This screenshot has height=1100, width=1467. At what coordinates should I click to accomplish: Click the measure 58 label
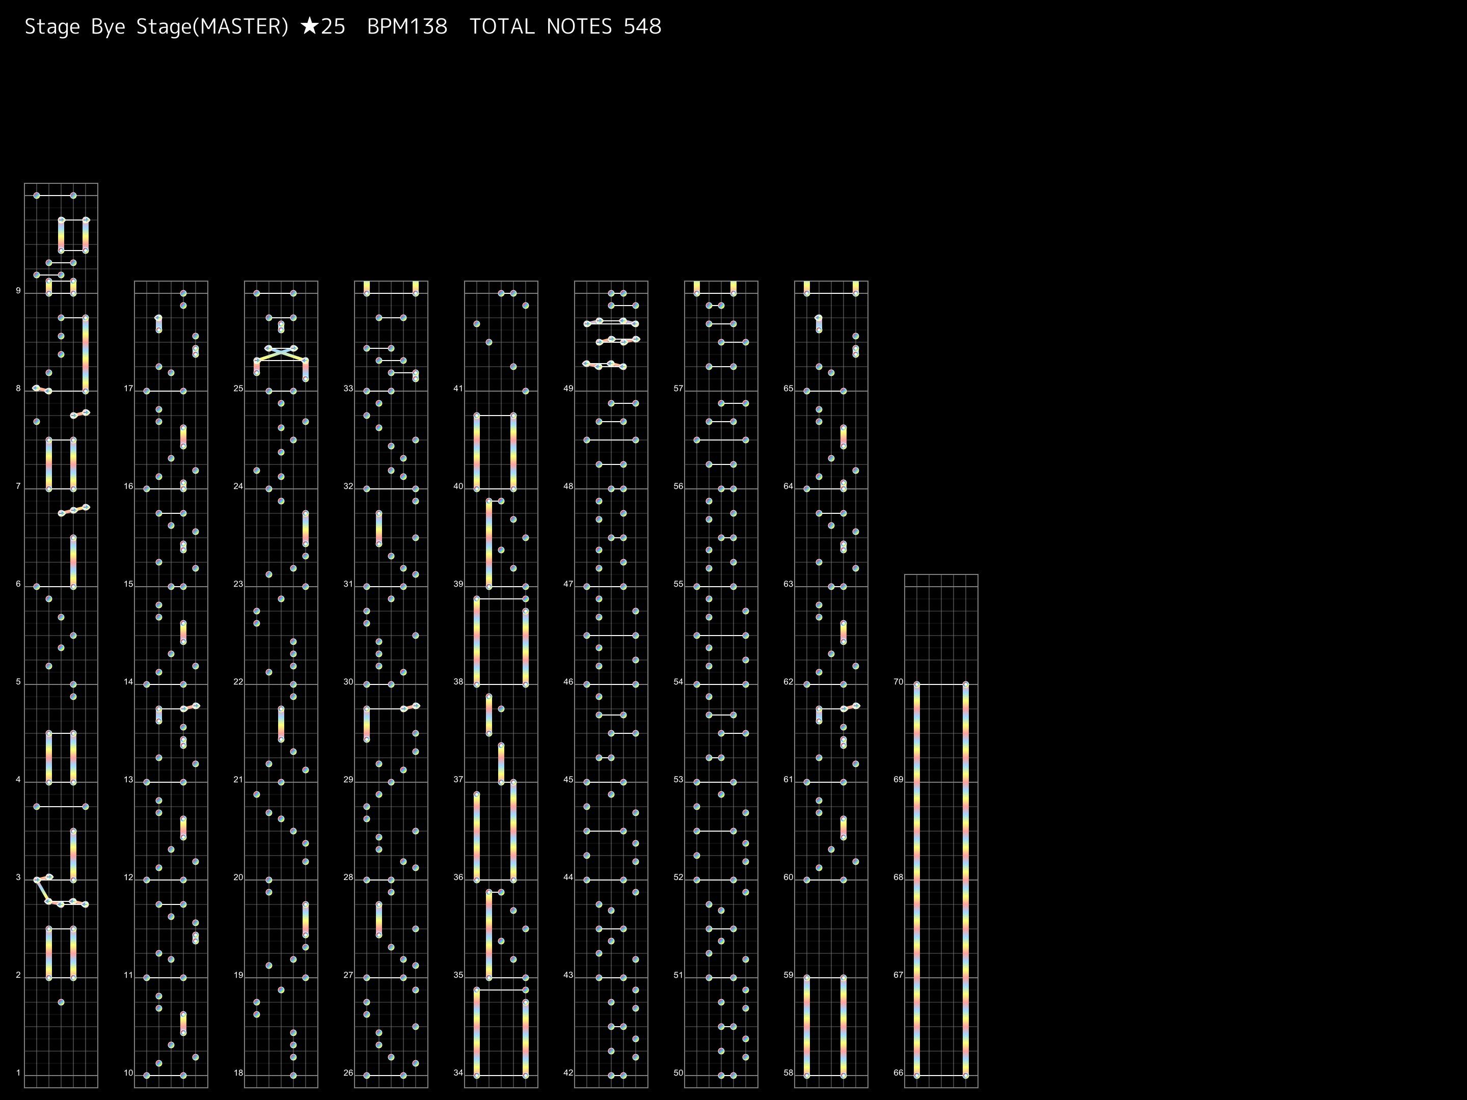pos(788,1073)
